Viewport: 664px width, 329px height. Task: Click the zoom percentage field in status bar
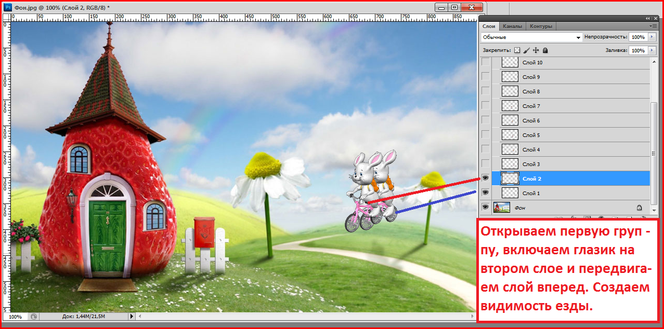coord(16,317)
